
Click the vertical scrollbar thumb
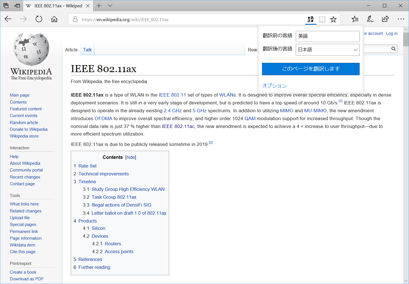[x=406, y=39]
